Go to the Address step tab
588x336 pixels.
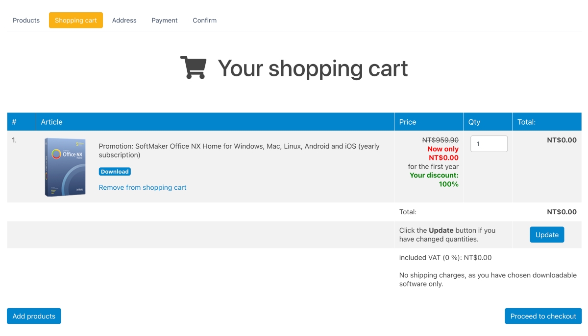pyautogui.click(x=124, y=21)
